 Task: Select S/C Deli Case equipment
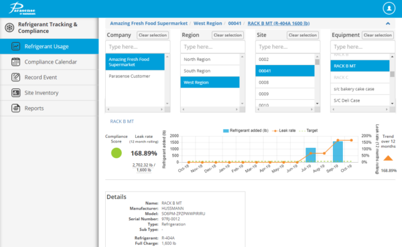pyautogui.click(x=360, y=100)
